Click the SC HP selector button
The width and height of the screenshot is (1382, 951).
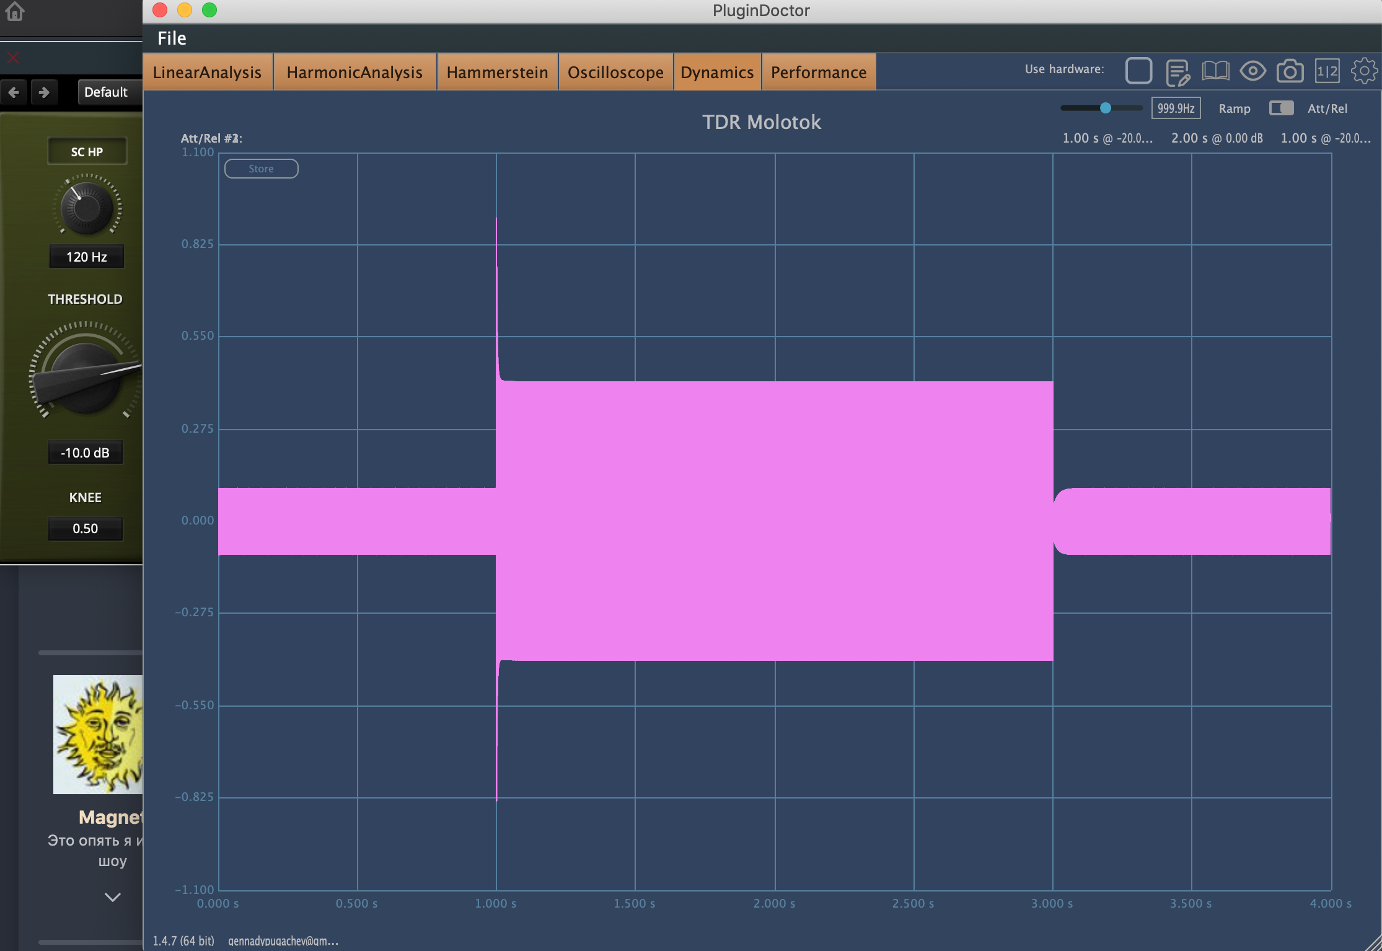(87, 151)
